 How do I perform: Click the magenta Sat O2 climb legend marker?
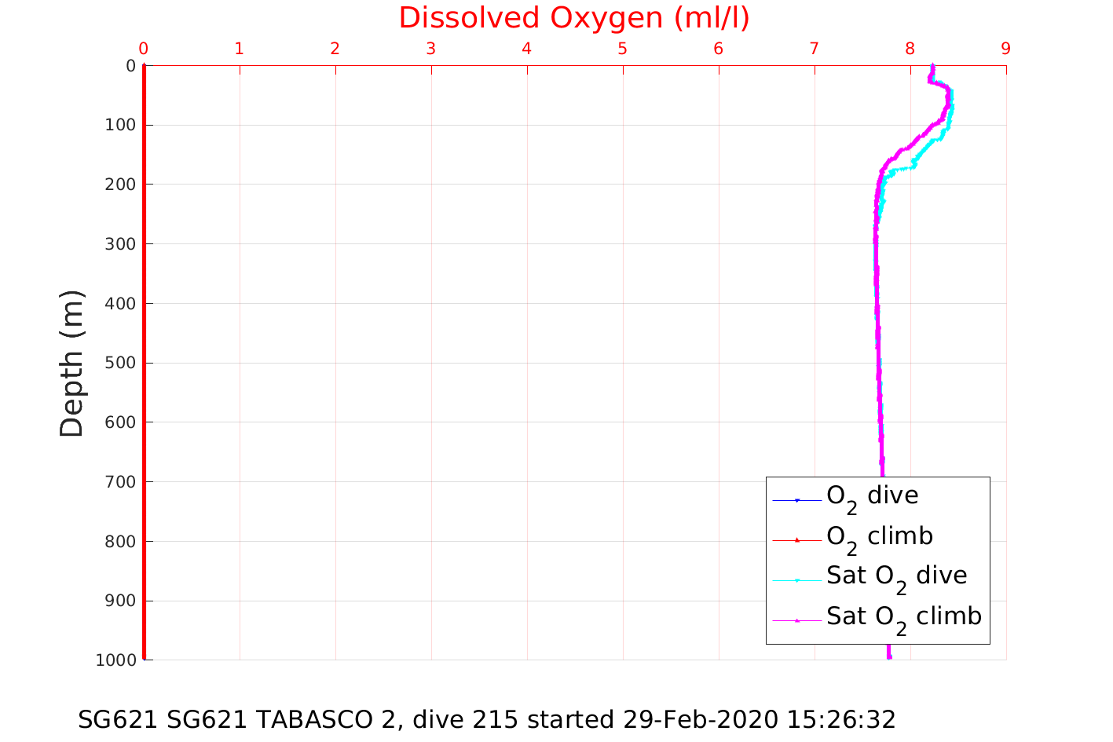(x=796, y=620)
